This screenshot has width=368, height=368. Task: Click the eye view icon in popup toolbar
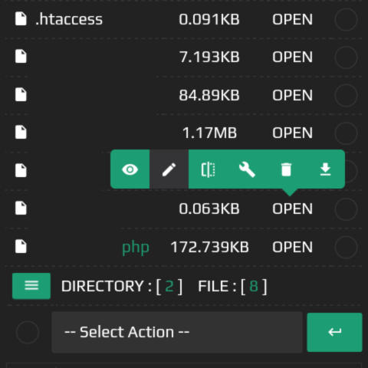[130, 169]
